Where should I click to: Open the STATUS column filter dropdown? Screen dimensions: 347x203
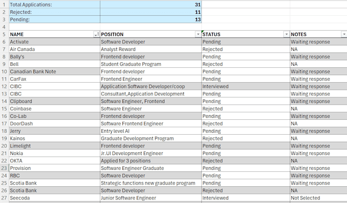(286, 34)
